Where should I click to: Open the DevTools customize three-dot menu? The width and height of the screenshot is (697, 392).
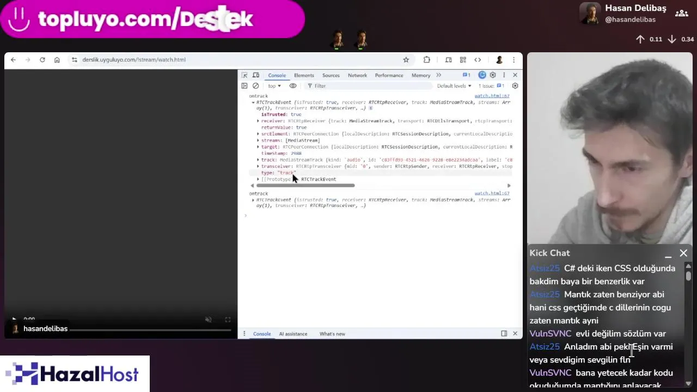504,75
